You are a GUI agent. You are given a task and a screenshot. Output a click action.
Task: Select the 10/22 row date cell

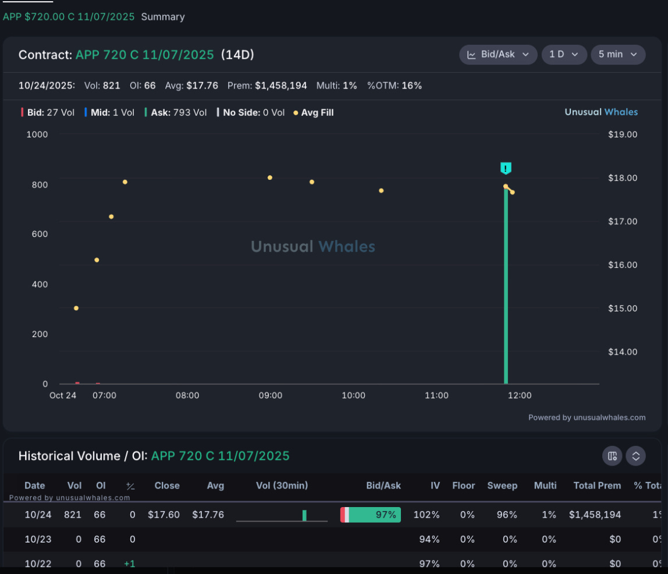point(38,564)
